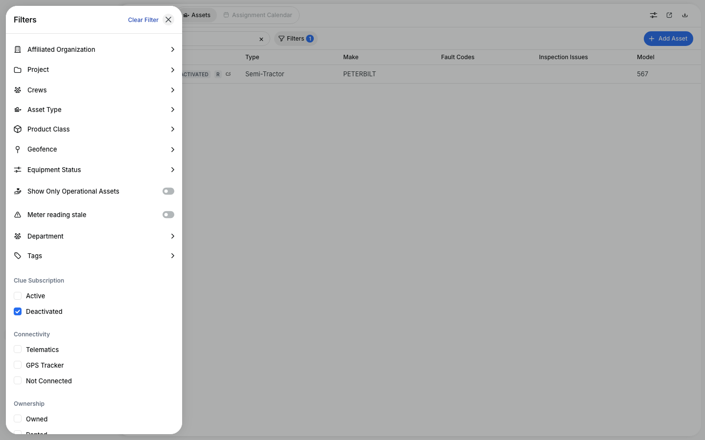Check the GPS Tracker checkbox
This screenshot has width=705, height=440.
(18, 365)
